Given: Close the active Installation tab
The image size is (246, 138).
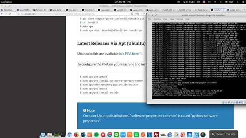Looking at the screenshot, I should point(224,10).
